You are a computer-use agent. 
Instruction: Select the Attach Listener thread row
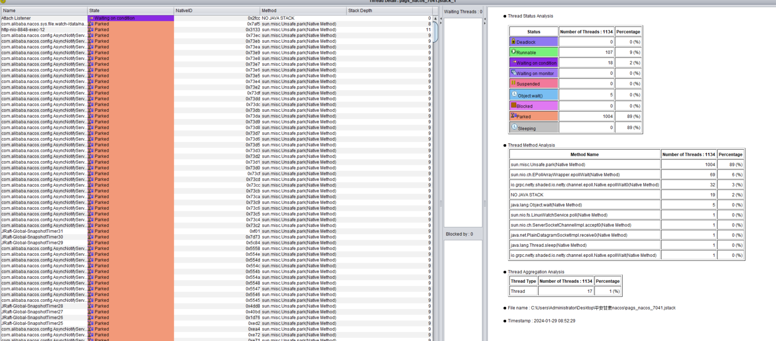click(216, 18)
